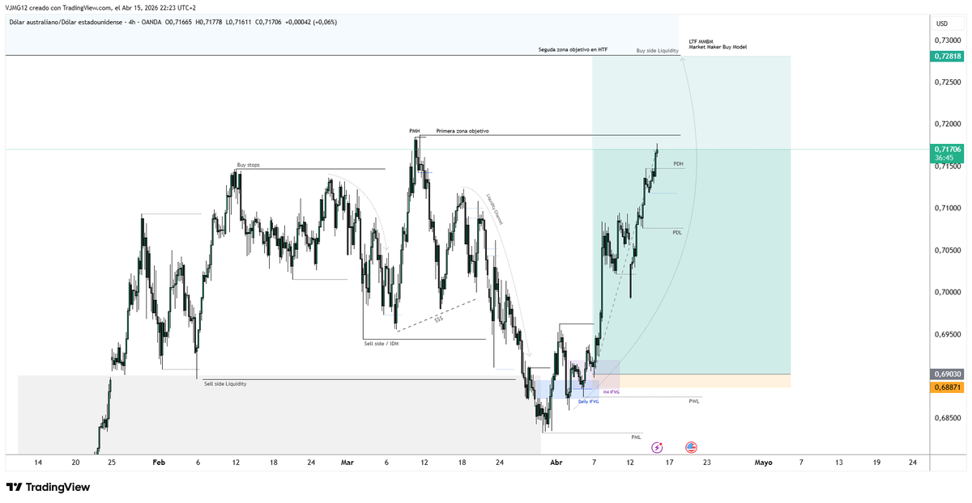Click the 17 date on time axis
The height and width of the screenshot is (503, 972).
(x=668, y=463)
